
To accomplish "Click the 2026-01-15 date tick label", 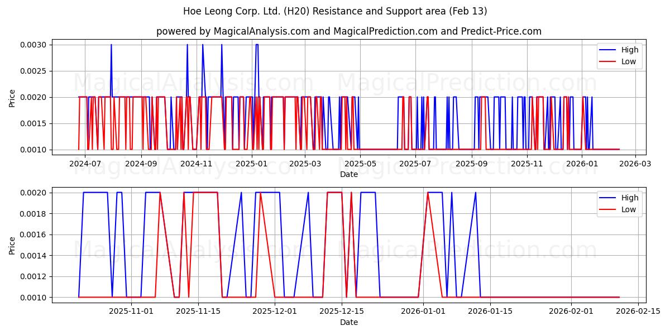I will tap(490, 312).
